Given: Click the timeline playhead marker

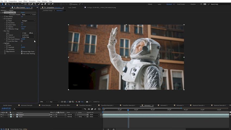Looking at the screenshot, I should click(128, 110).
